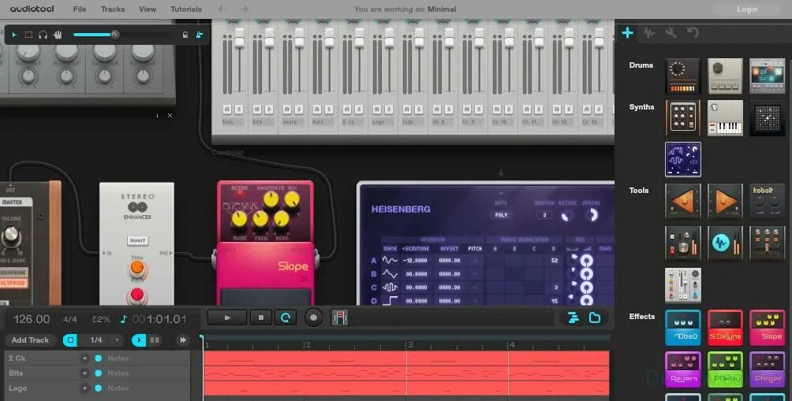Viewport: 792px width, 401px height.
Task: Click the 4/4 time signature value
Action: [70, 319]
